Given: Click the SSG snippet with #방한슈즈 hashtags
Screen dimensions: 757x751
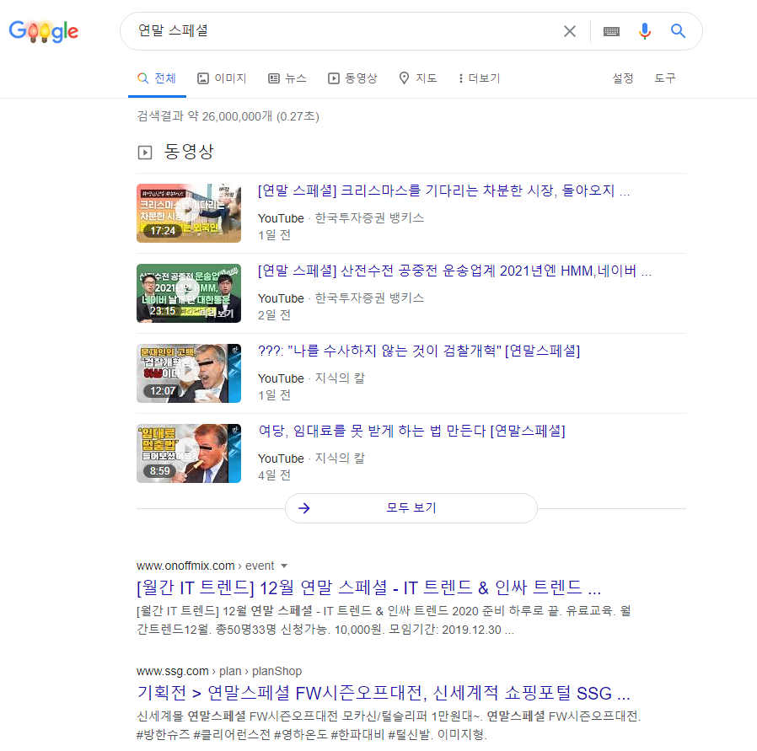Looking at the screenshot, I should pos(389,726).
